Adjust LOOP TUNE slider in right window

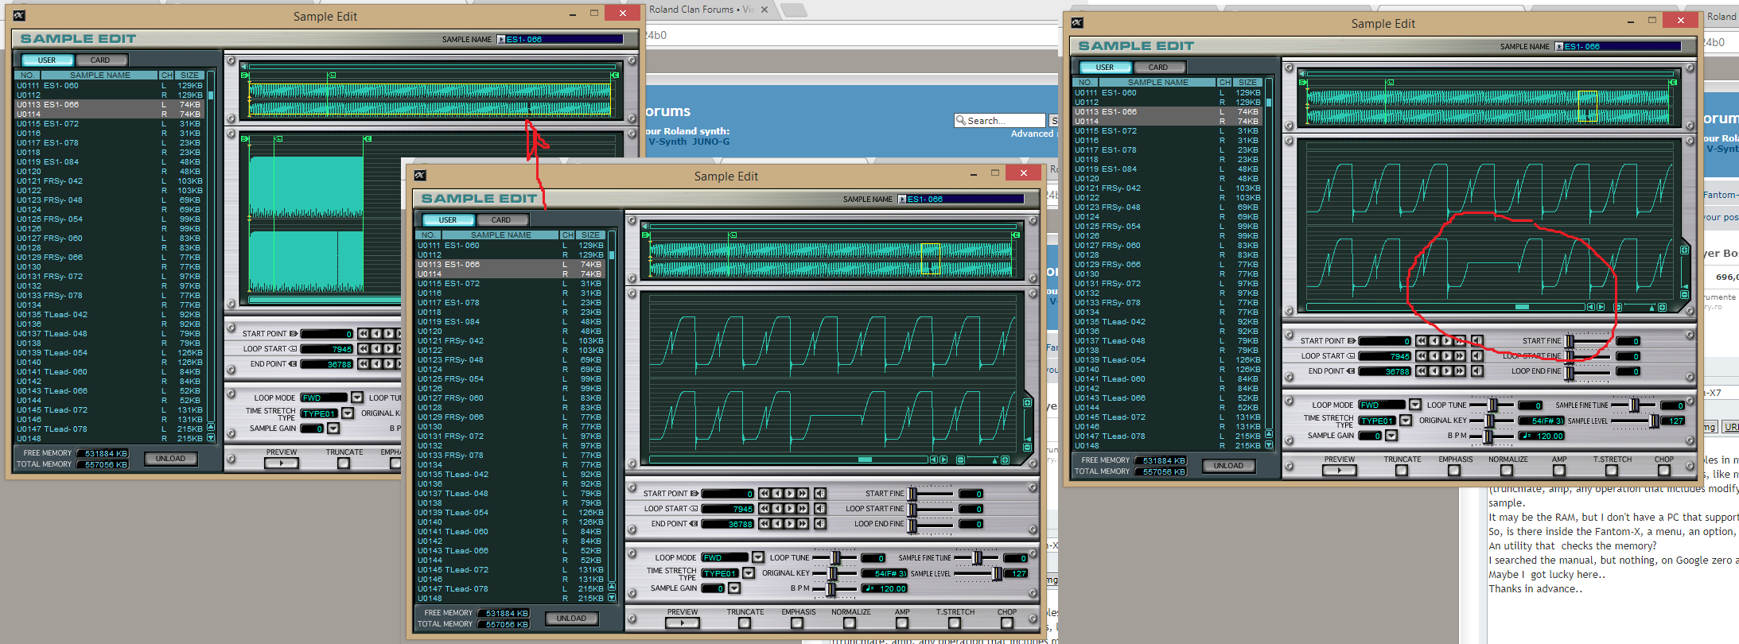pyautogui.click(x=1492, y=405)
